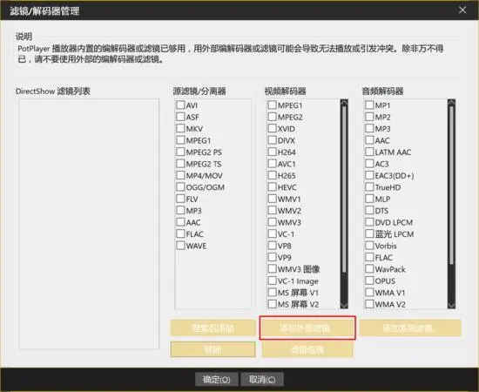
Task: Click the video decoder list's scroll-up arrow
Action: click(x=344, y=103)
